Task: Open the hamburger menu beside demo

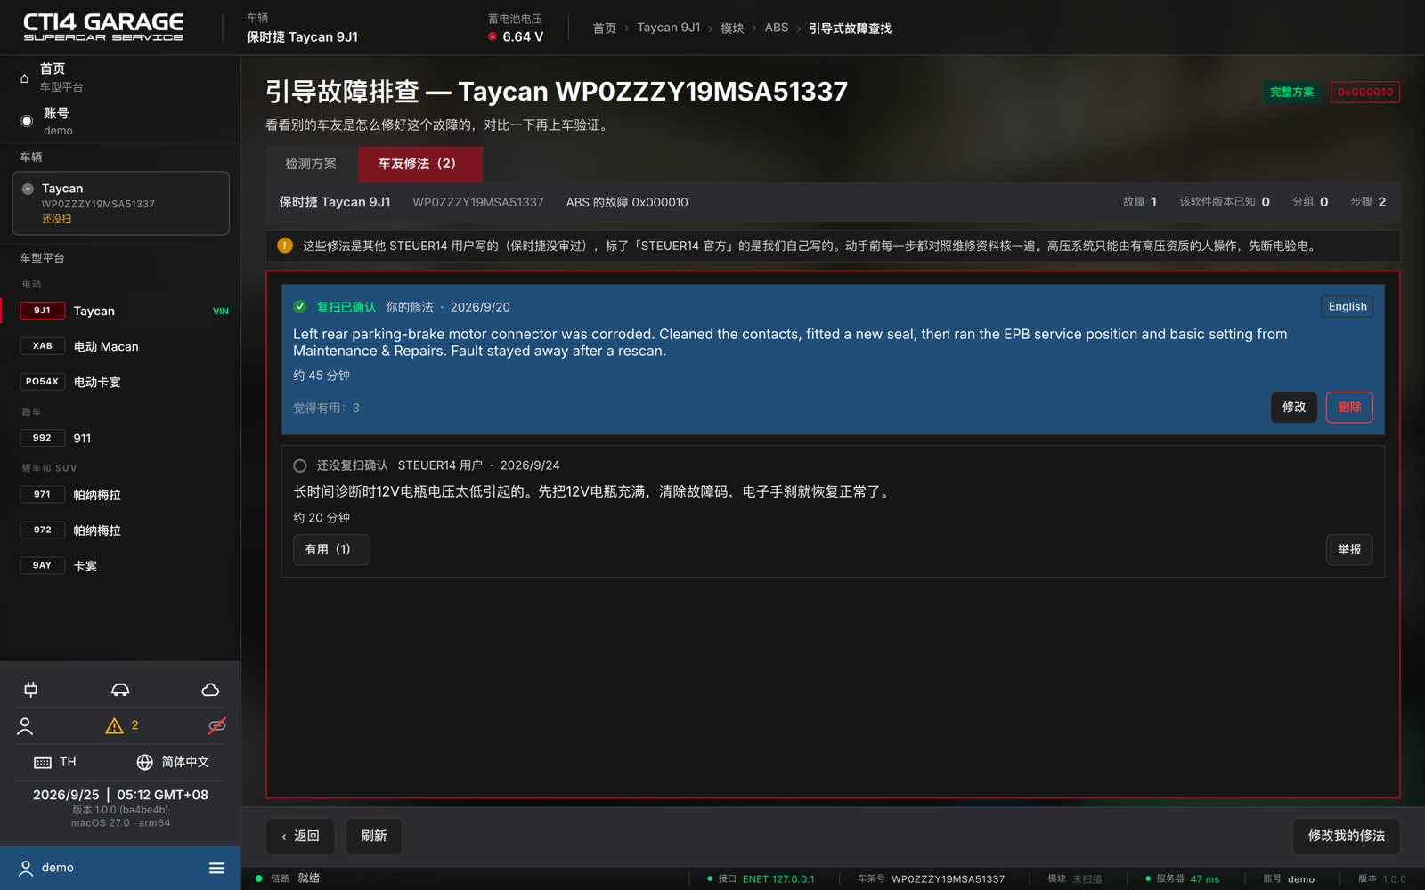Action: 216,868
